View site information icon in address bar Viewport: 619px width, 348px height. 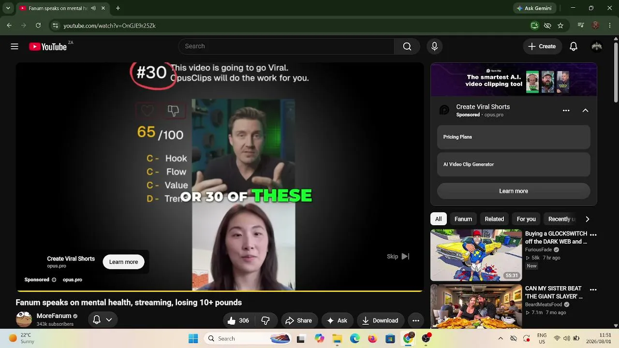(x=55, y=26)
